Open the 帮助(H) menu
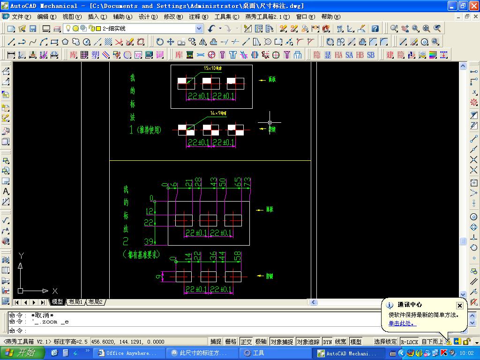Viewport: 480px width, 360px height. [331, 17]
